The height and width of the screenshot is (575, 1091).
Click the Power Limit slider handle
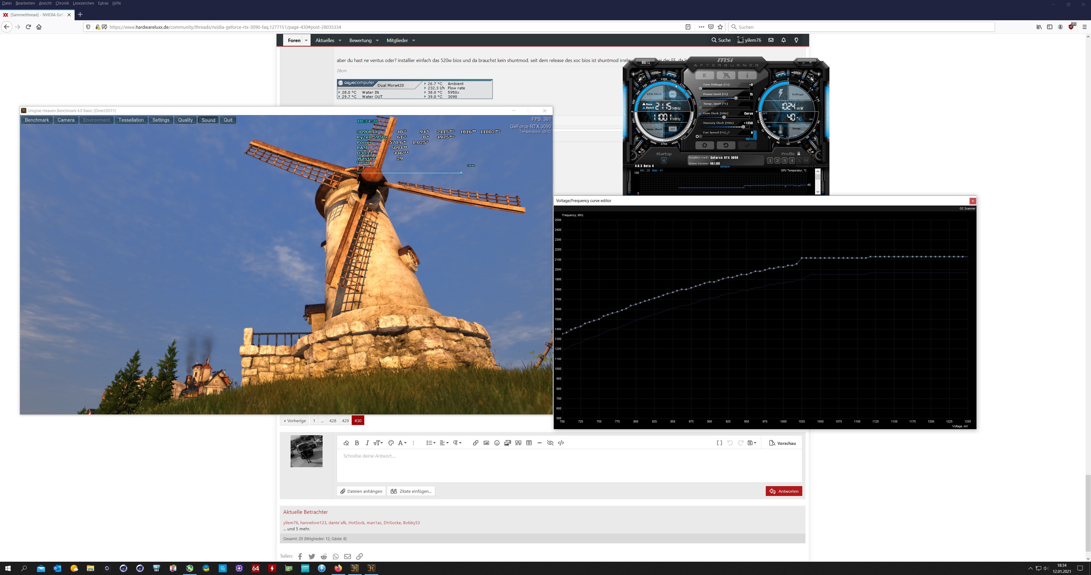coord(736,98)
